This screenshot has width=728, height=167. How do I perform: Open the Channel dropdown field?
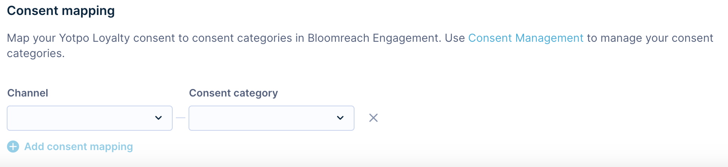[90, 118]
